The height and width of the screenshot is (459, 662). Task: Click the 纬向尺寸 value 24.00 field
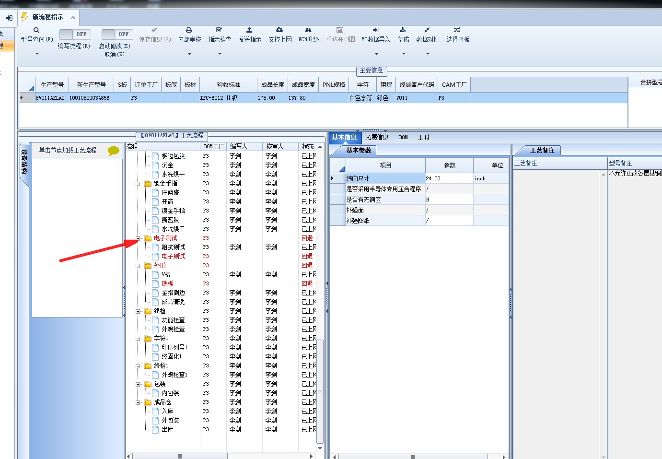pyautogui.click(x=449, y=178)
